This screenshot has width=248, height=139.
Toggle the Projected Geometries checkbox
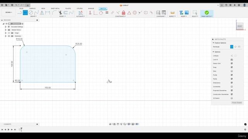pos(232,90)
